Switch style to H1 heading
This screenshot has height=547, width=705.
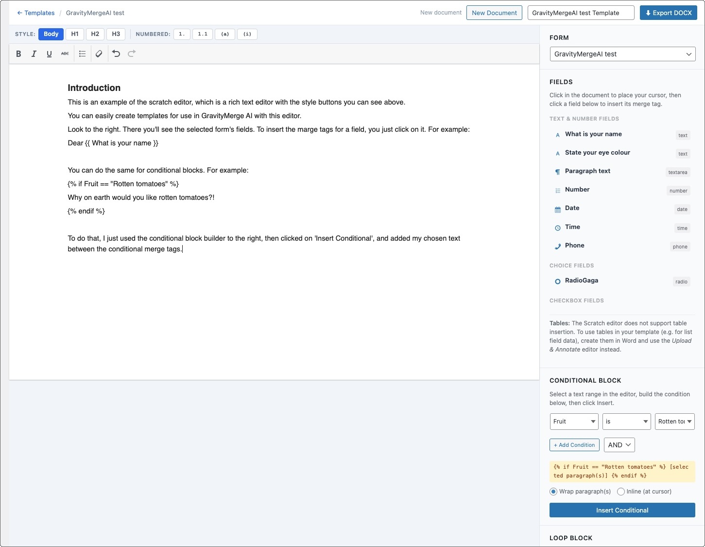75,34
